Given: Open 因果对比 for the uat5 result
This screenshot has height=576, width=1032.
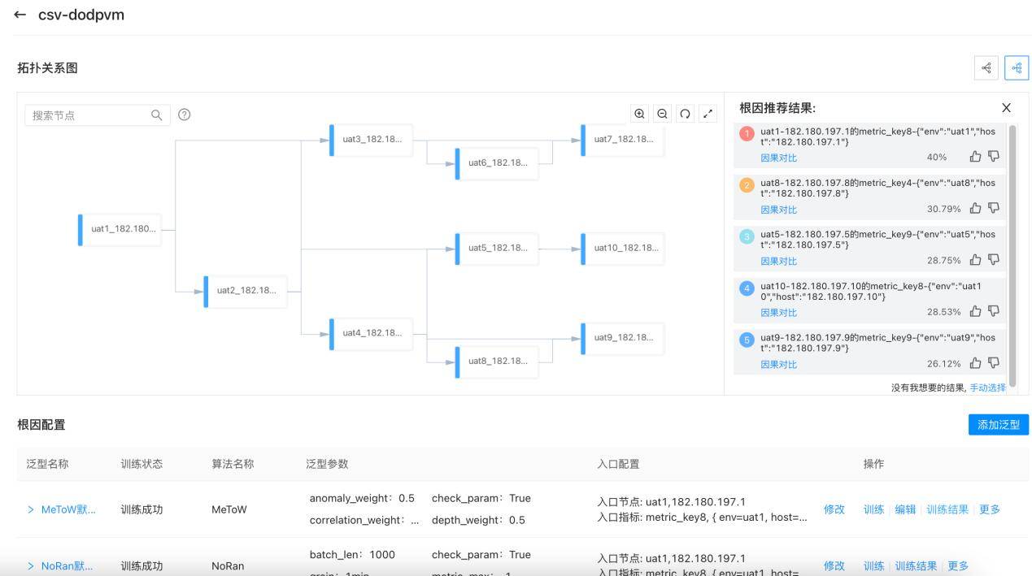Looking at the screenshot, I should point(778,261).
